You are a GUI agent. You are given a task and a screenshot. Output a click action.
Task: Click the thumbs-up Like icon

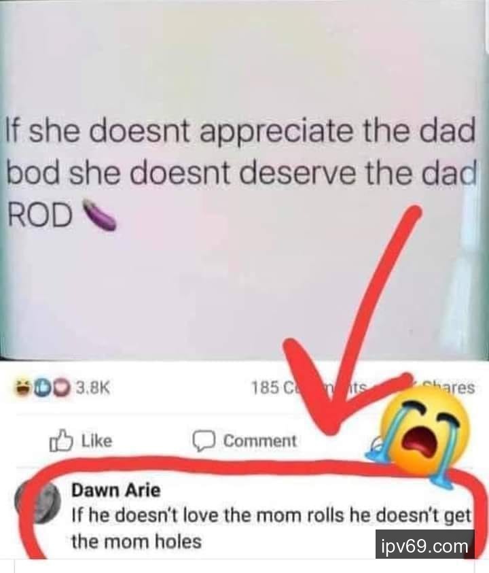(x=60, y=440)
